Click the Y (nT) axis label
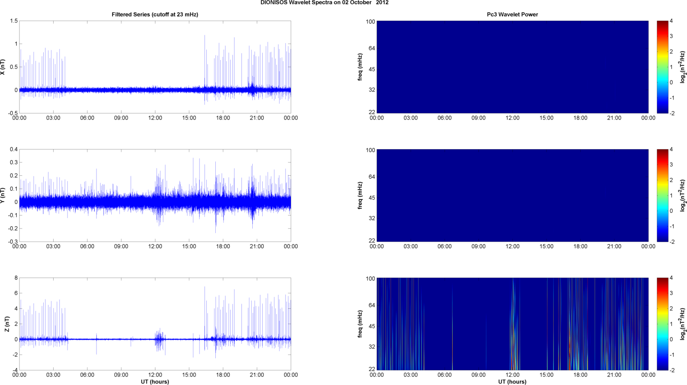Viewport: 687px width, 385px height. tap(3, 195)
